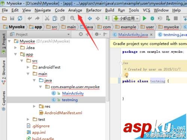Click the Copy icon in toolbar
This screenshot has height=140, width=187.
tap(55, 18)
